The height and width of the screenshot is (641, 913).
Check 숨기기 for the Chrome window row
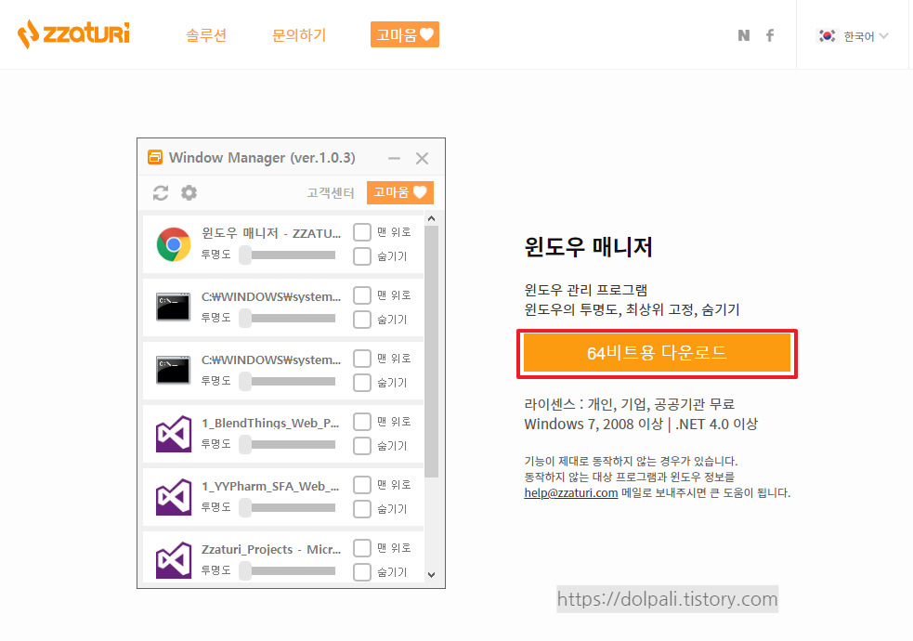[362, 256]
